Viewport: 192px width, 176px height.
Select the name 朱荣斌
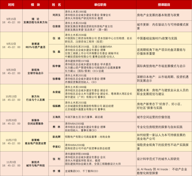[57, 92]
